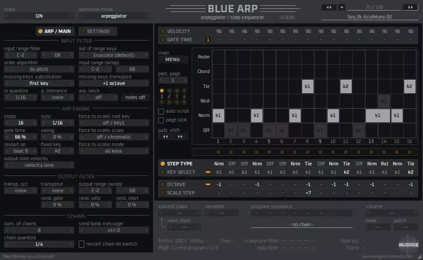Open the state ON selector

click(39, 16)
